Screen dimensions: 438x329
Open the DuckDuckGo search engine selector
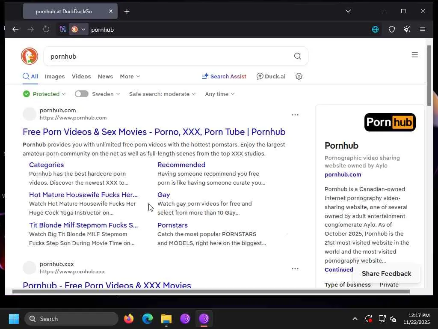click(x=79, y=30)
